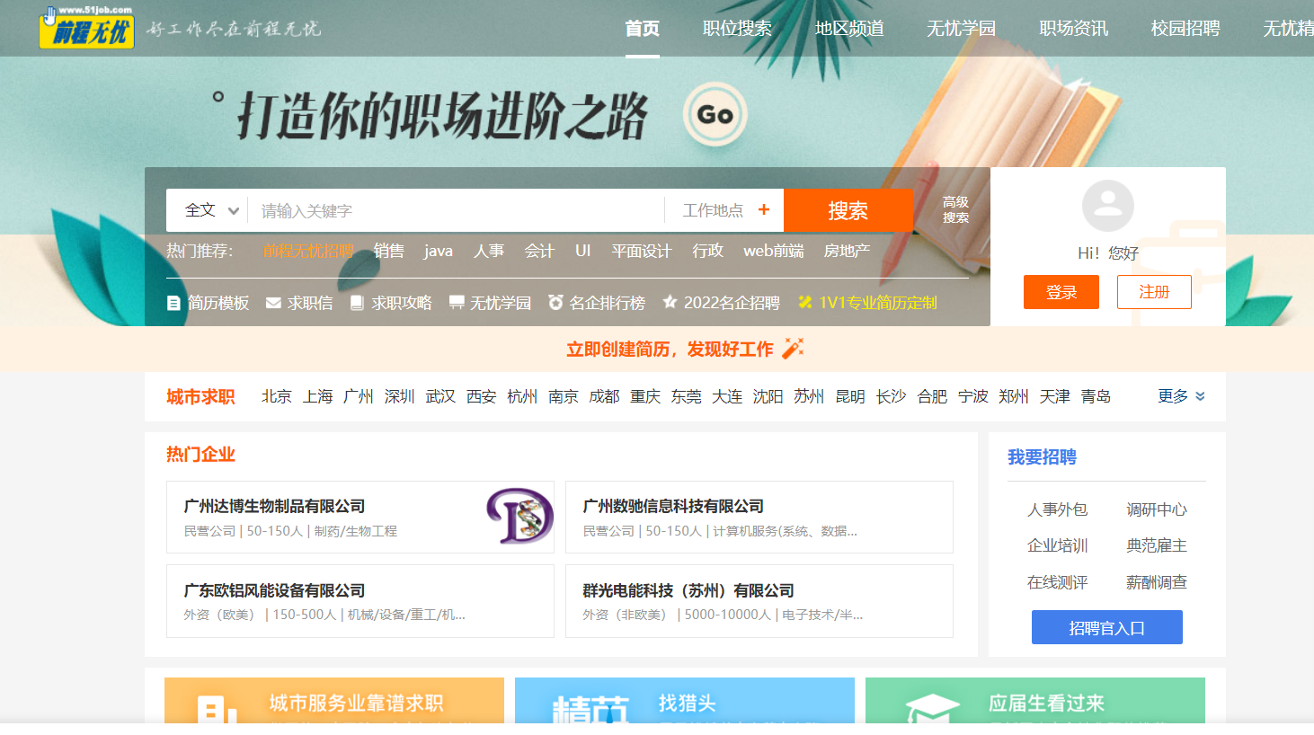Switch to the 职位搜索 navigation tab
Screen dimensions: 1314x735
(x=737, y=28)
